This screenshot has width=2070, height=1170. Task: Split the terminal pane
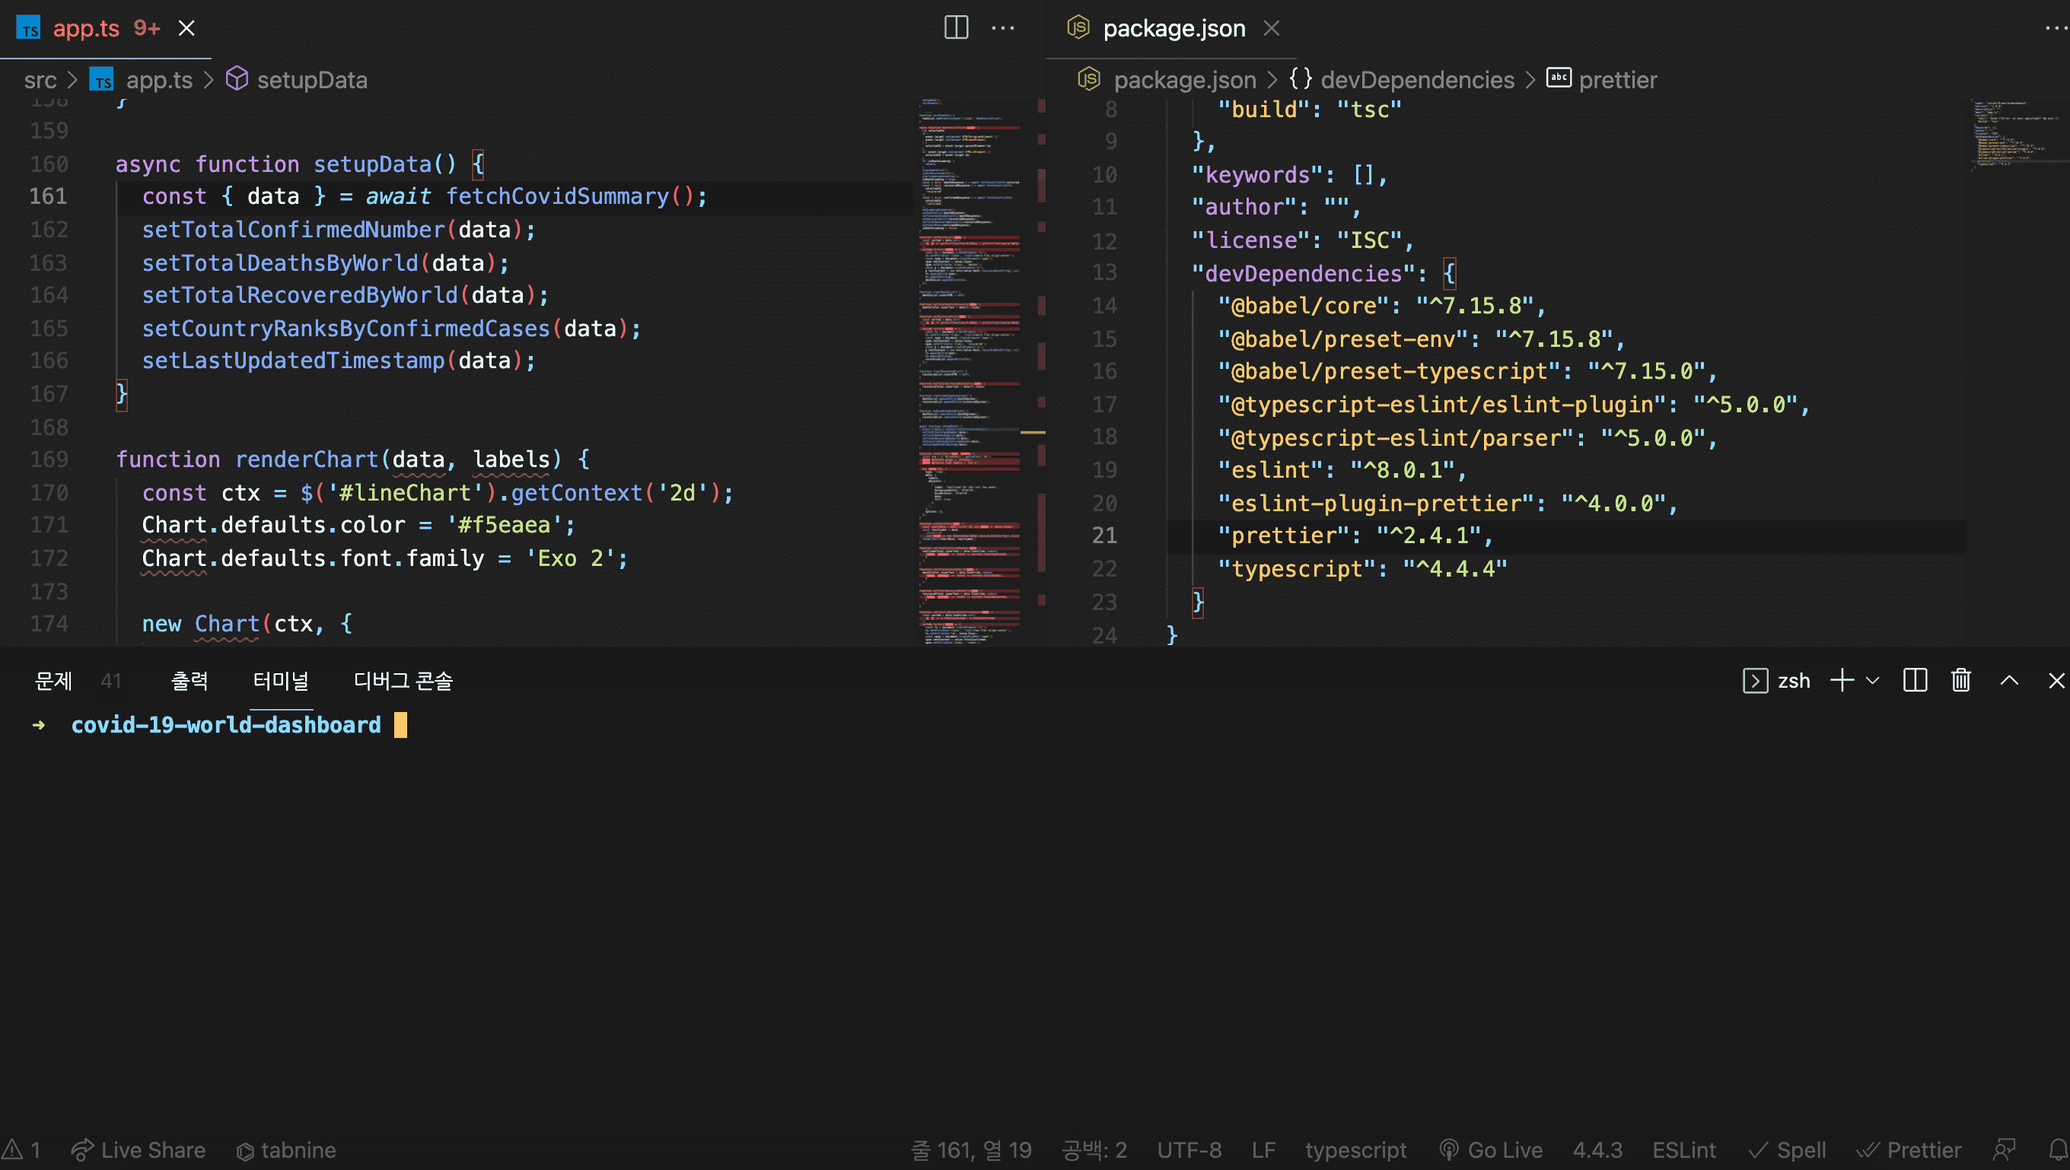pyautogui.click(x=1915, y=681)
